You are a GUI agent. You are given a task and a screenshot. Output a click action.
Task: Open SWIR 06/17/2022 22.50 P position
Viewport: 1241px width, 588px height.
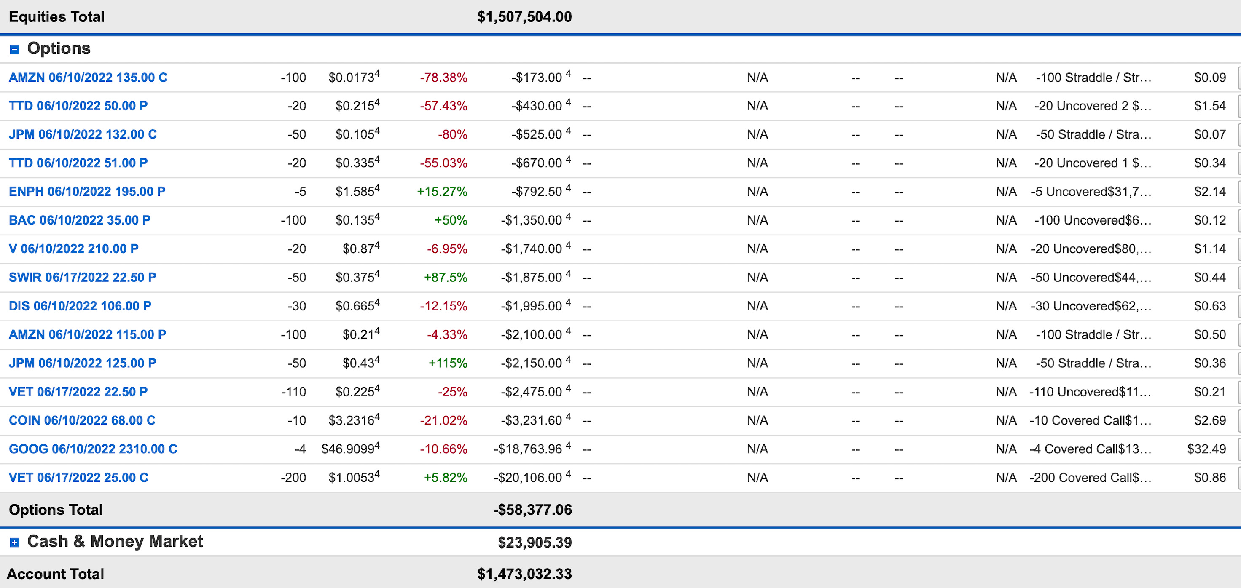coord(82,277)
